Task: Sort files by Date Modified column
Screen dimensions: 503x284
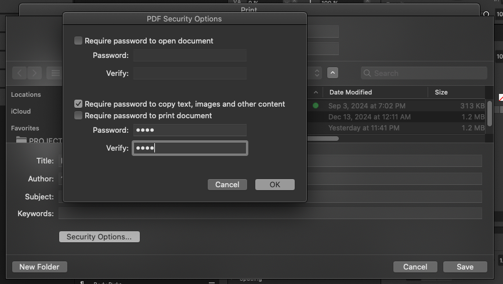Action: click(x=350, y=92)
